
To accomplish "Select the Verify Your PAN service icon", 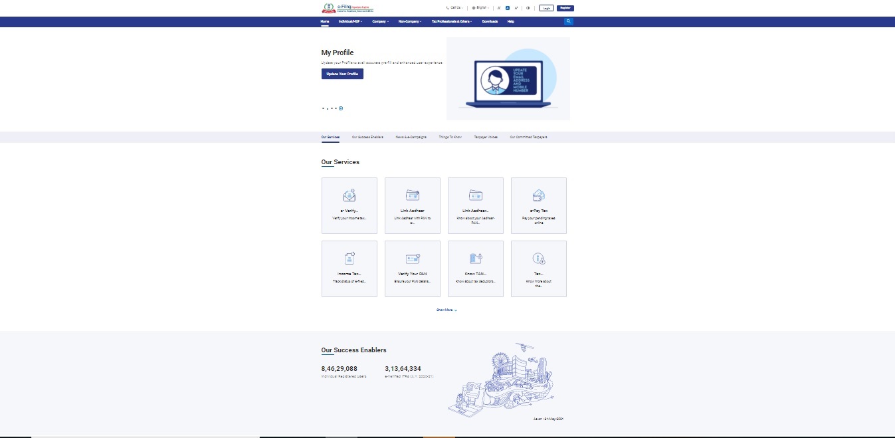I will pos(412,259).
